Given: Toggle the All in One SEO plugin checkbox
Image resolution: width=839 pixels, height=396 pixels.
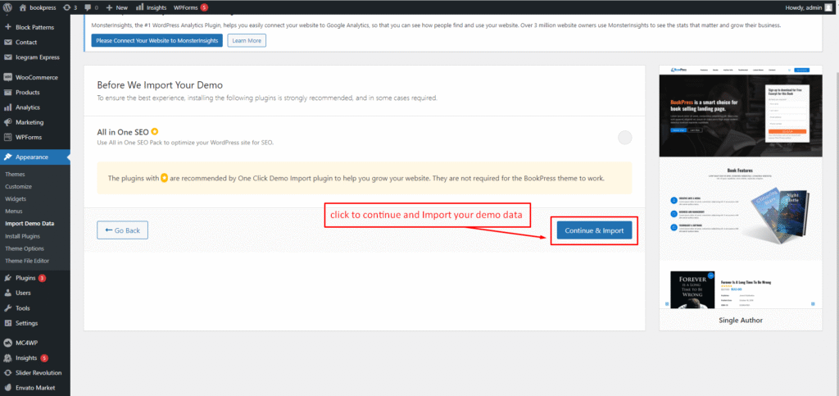Looking at the screenshot, I should tap(624, 138).
